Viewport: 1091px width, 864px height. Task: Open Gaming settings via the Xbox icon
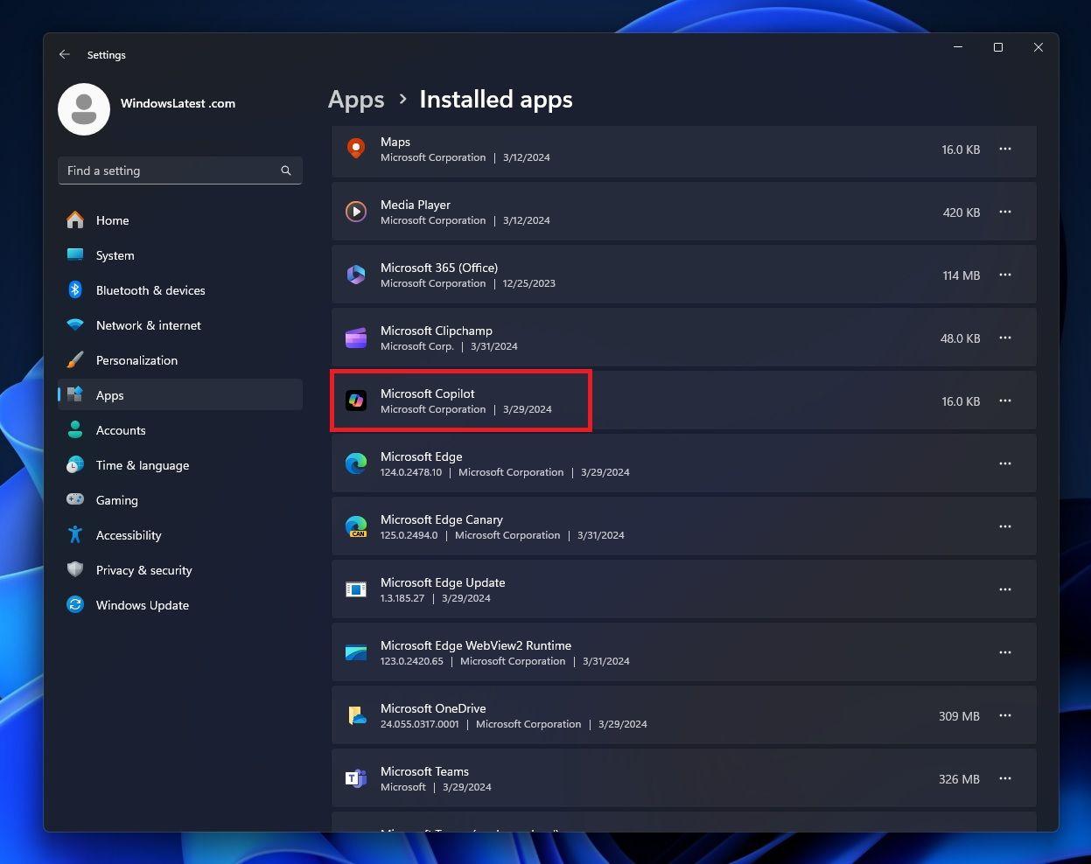pyautogui.click(x=76, y=500)
